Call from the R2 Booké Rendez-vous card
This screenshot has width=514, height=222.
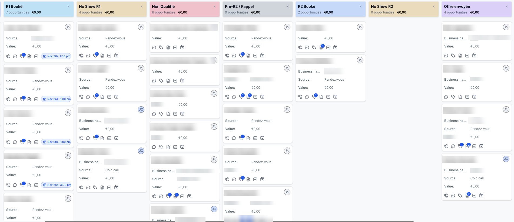[300, 97]
